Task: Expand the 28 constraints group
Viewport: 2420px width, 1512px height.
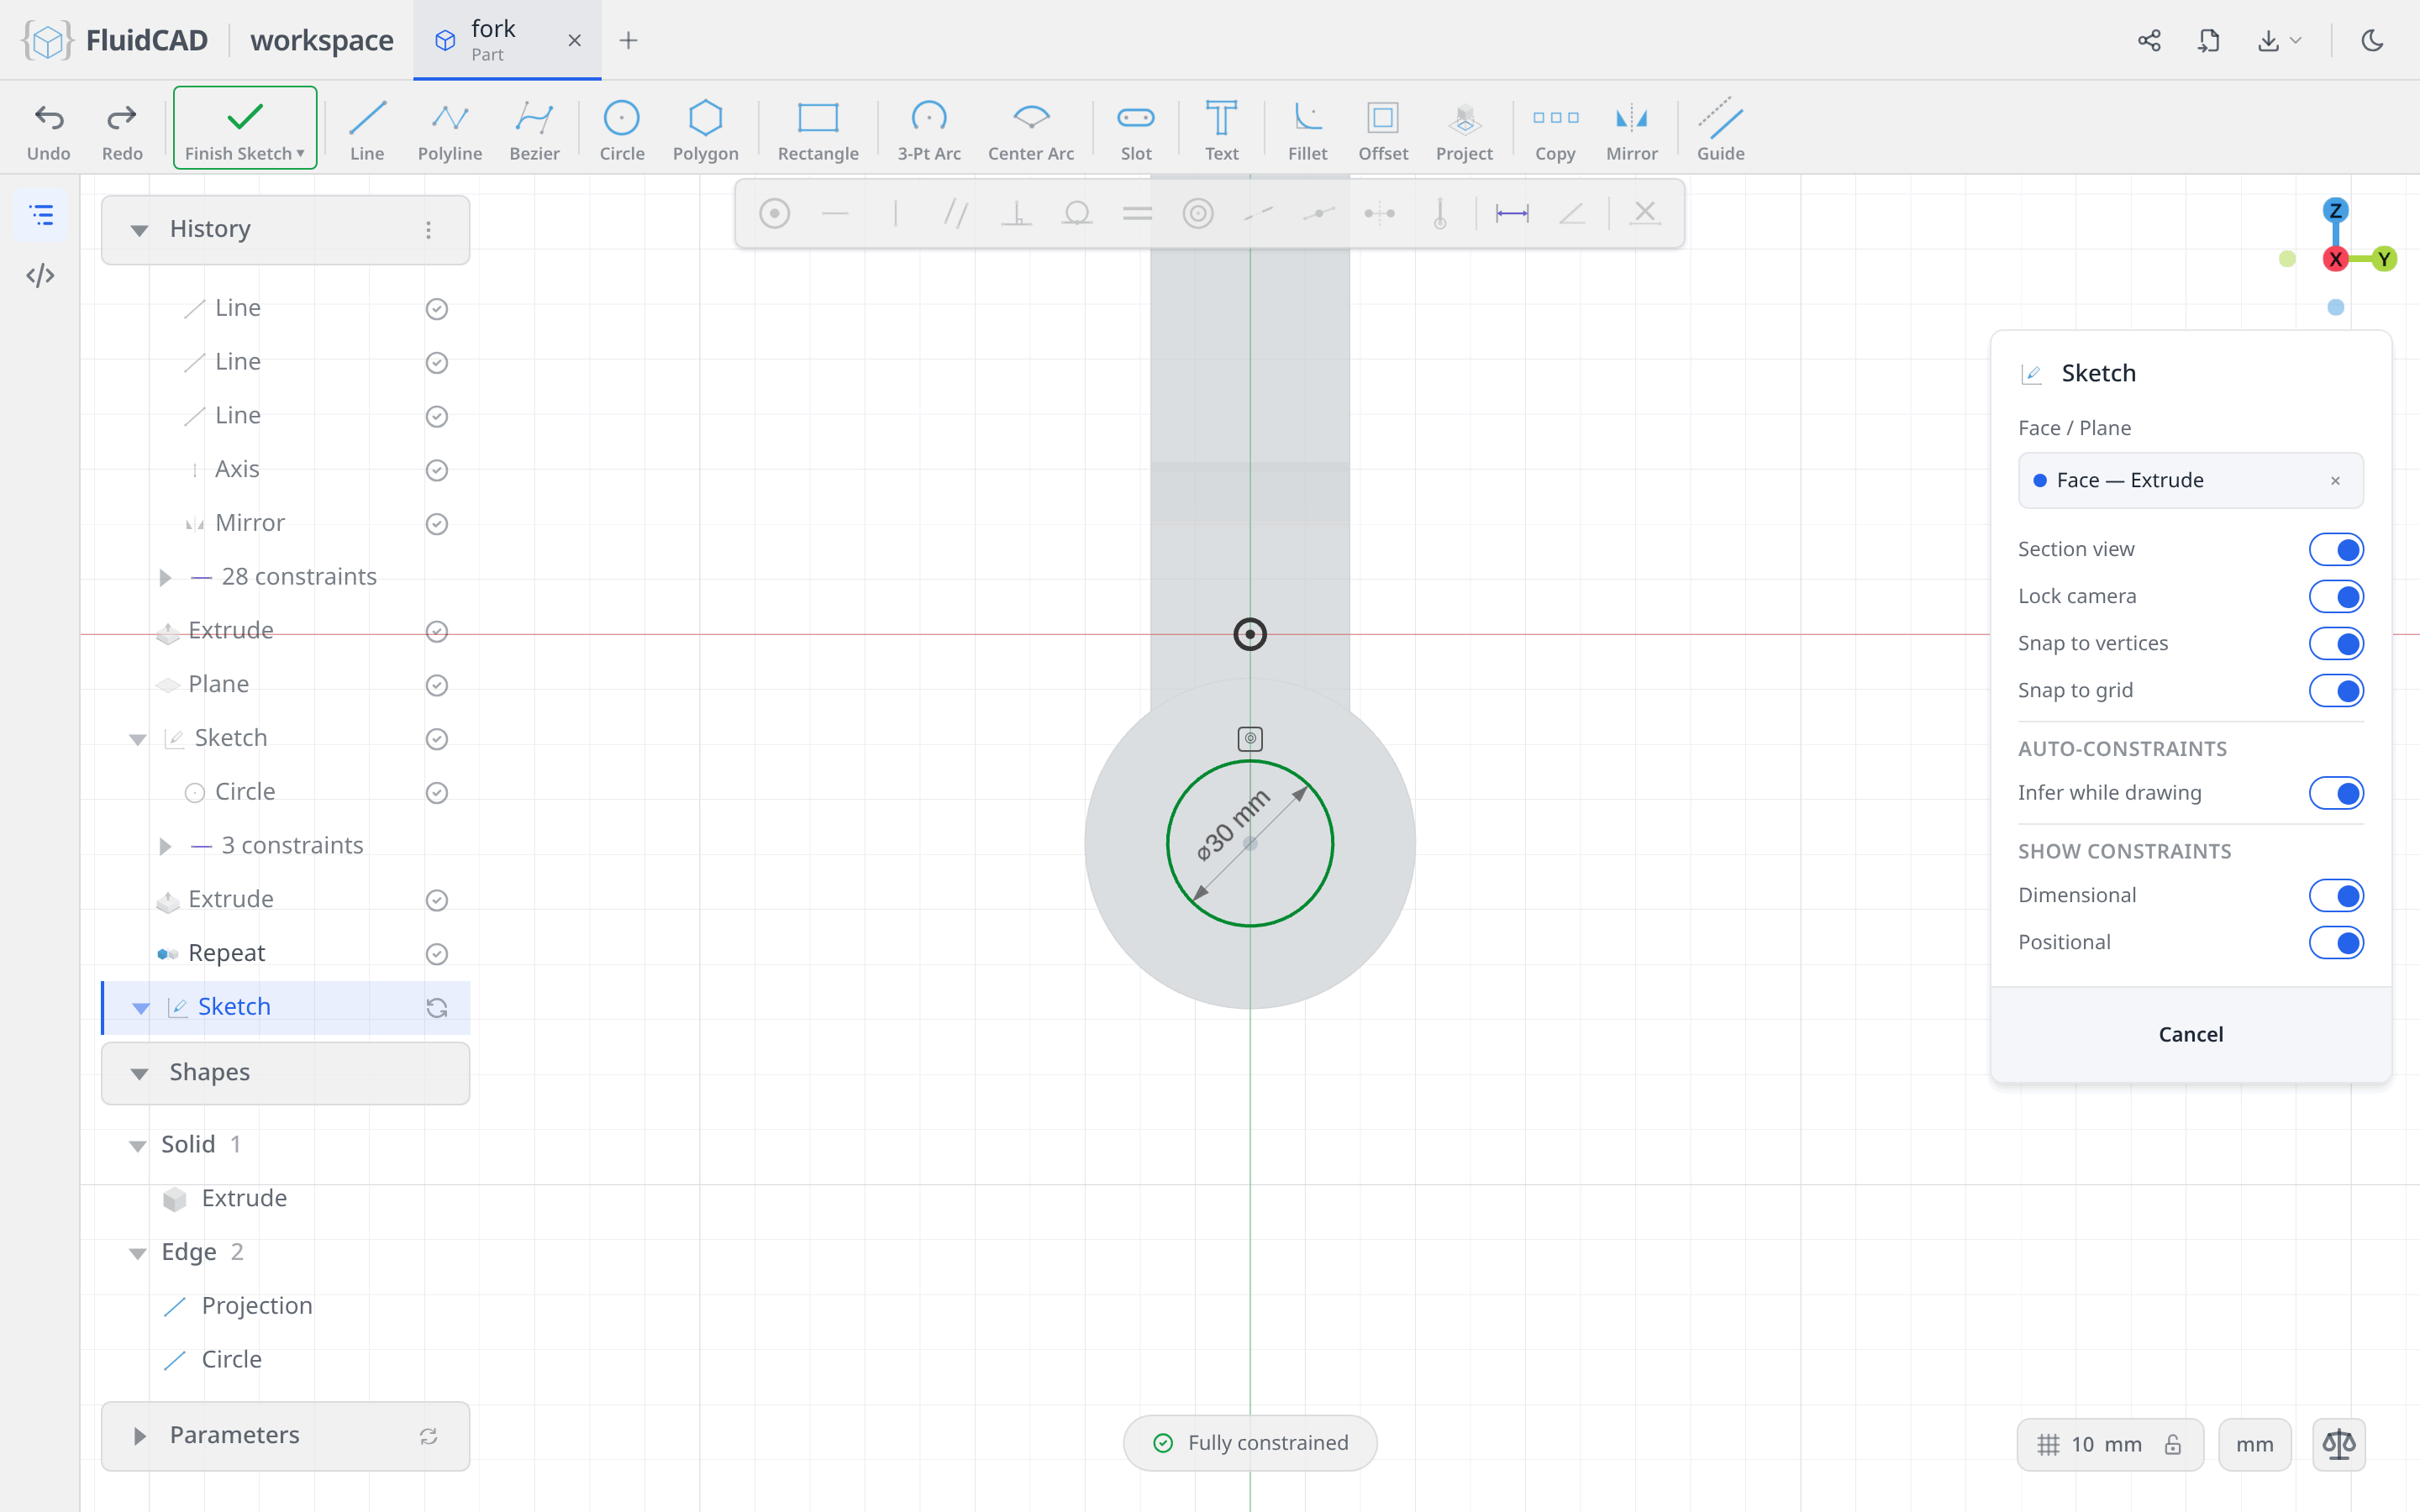Action: tap(165, 577)
